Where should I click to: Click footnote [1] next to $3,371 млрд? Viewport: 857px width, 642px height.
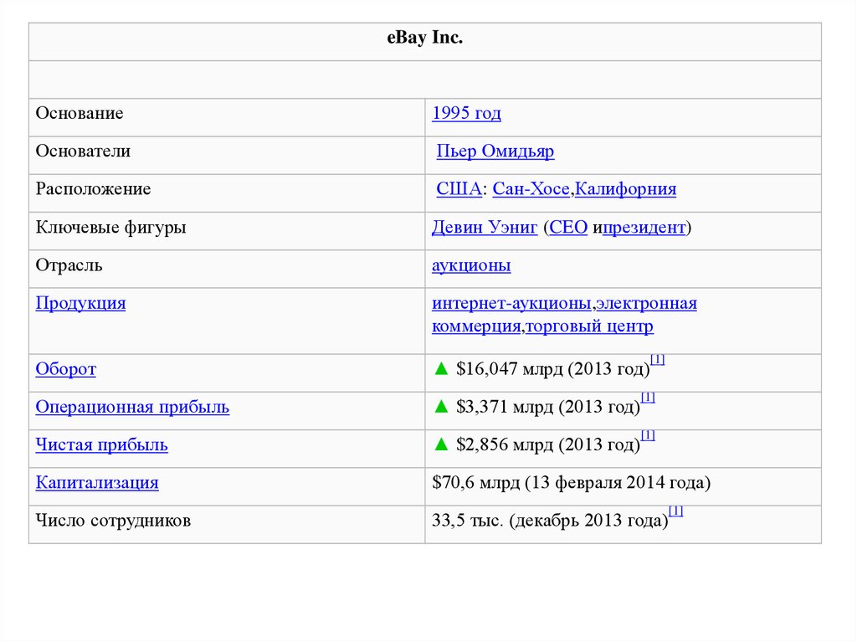click(648, 398)
